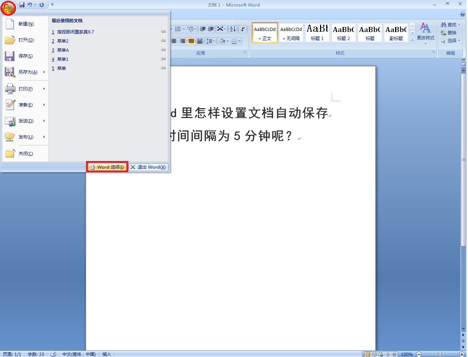Open the styles (样式) pane launcher
The image size is (468, 357).
click(434, 53)
